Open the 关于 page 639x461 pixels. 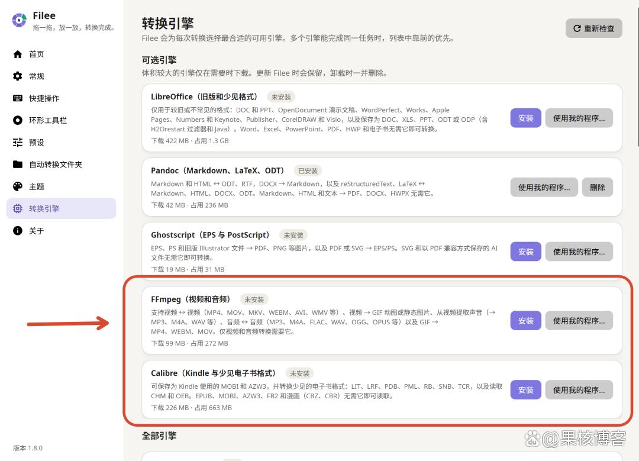pos(61,231)
